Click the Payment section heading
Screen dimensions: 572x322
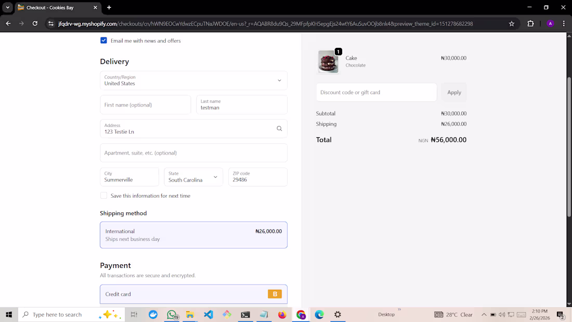click(x=115, y=265)
